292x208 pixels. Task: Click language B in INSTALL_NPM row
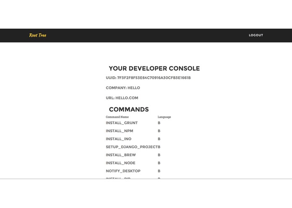coord(159,131)
